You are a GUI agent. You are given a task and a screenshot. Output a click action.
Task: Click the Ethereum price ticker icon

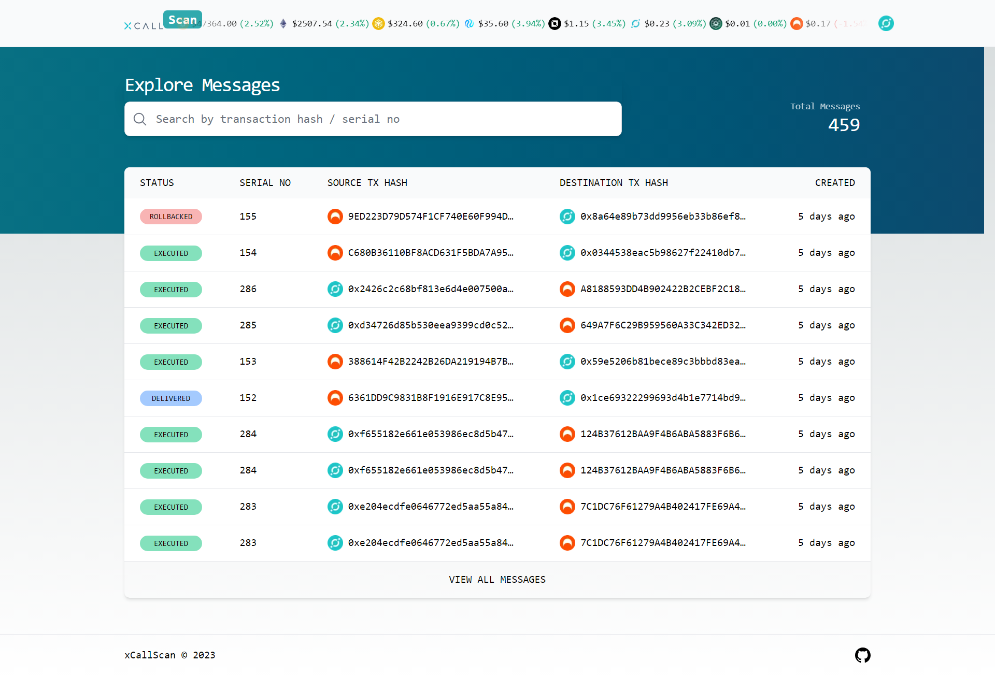tap(283, 24)
